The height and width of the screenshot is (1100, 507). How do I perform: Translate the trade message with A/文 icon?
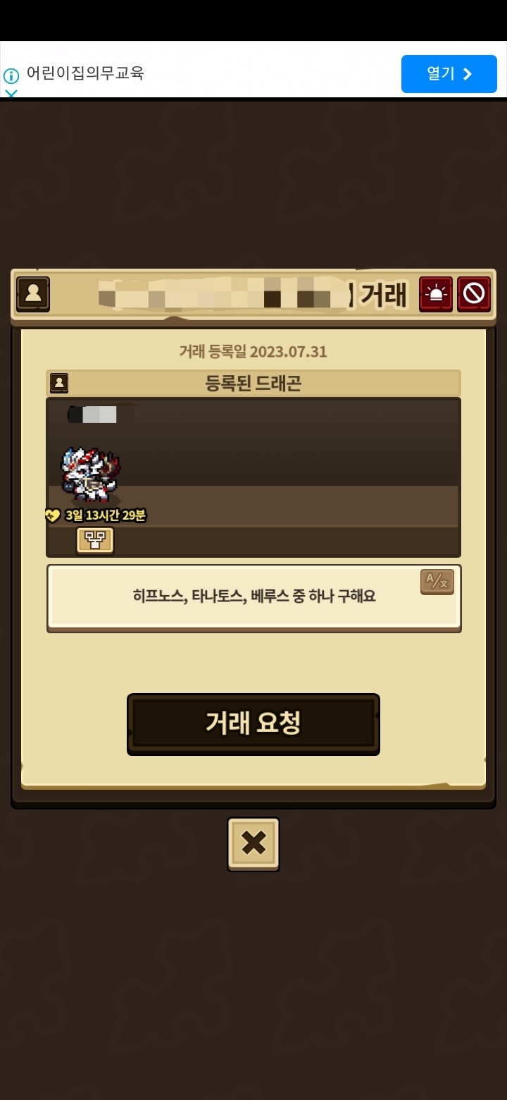437,582
